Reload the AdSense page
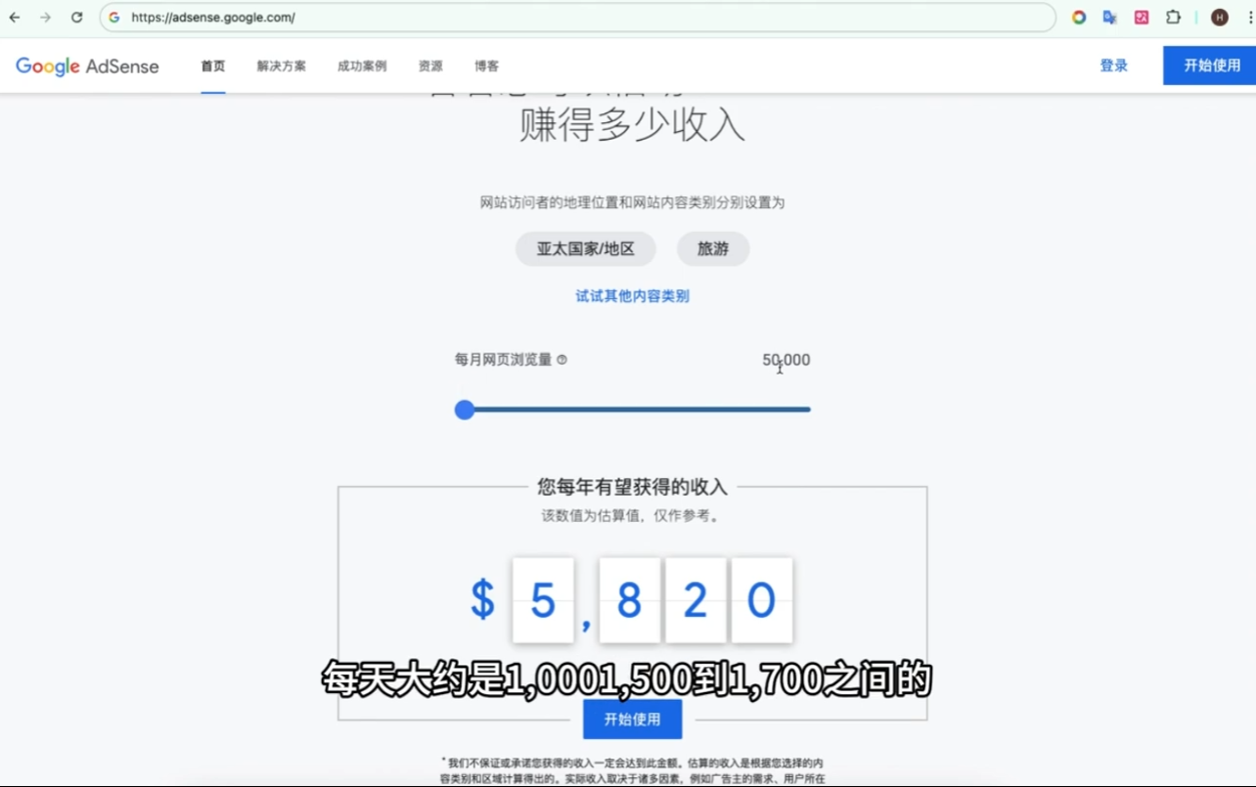Screen dimensions: 1256x787 pyautogui.click(x=77, y=18)
